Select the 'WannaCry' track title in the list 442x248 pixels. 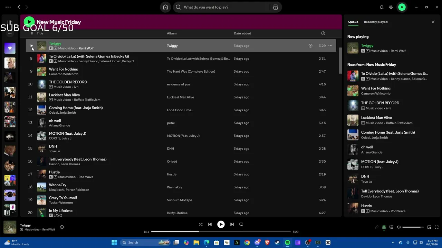click(x=58, y=185)
